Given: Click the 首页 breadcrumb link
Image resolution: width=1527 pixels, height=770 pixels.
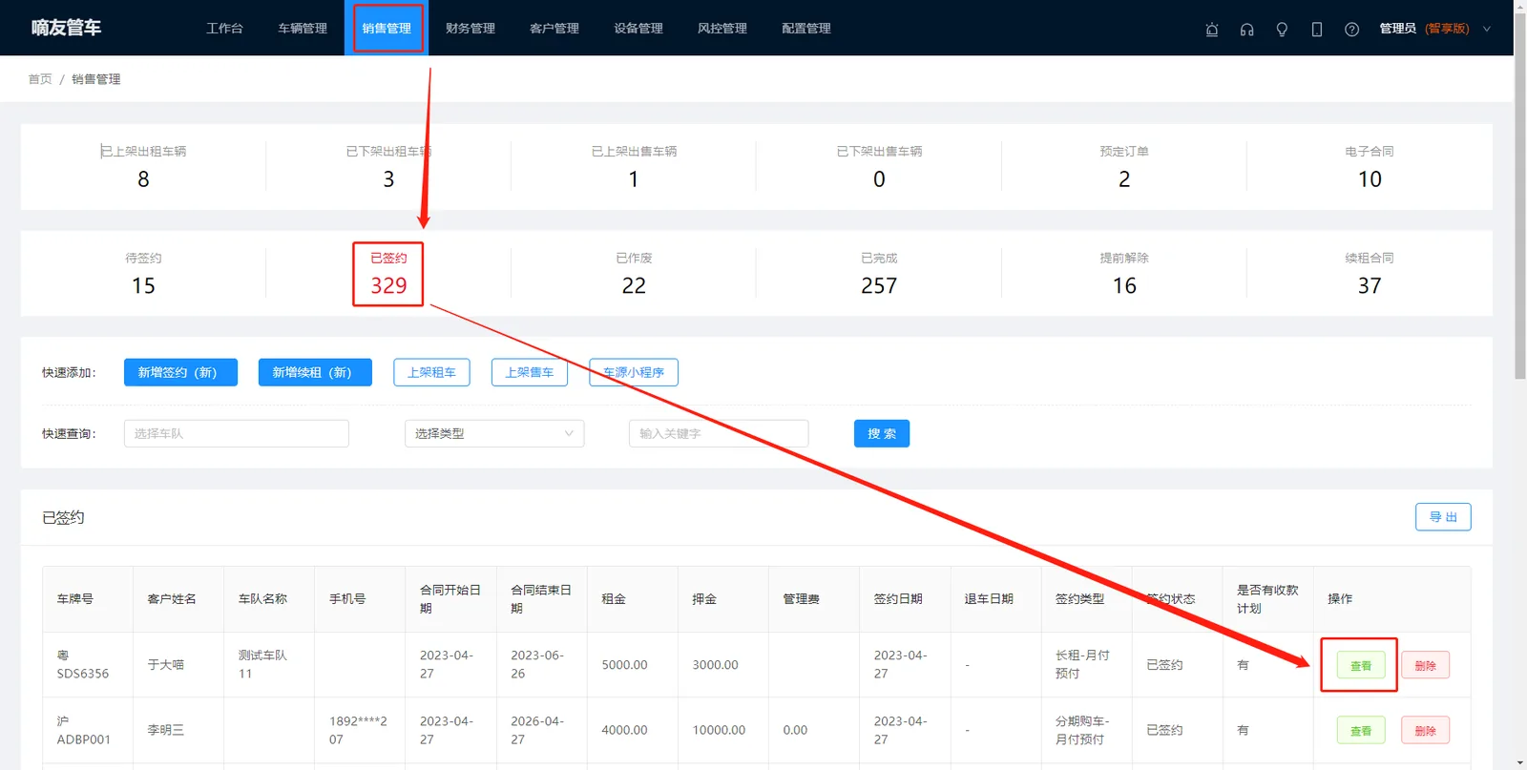Looking at the screenshot, I should [40, 79].
